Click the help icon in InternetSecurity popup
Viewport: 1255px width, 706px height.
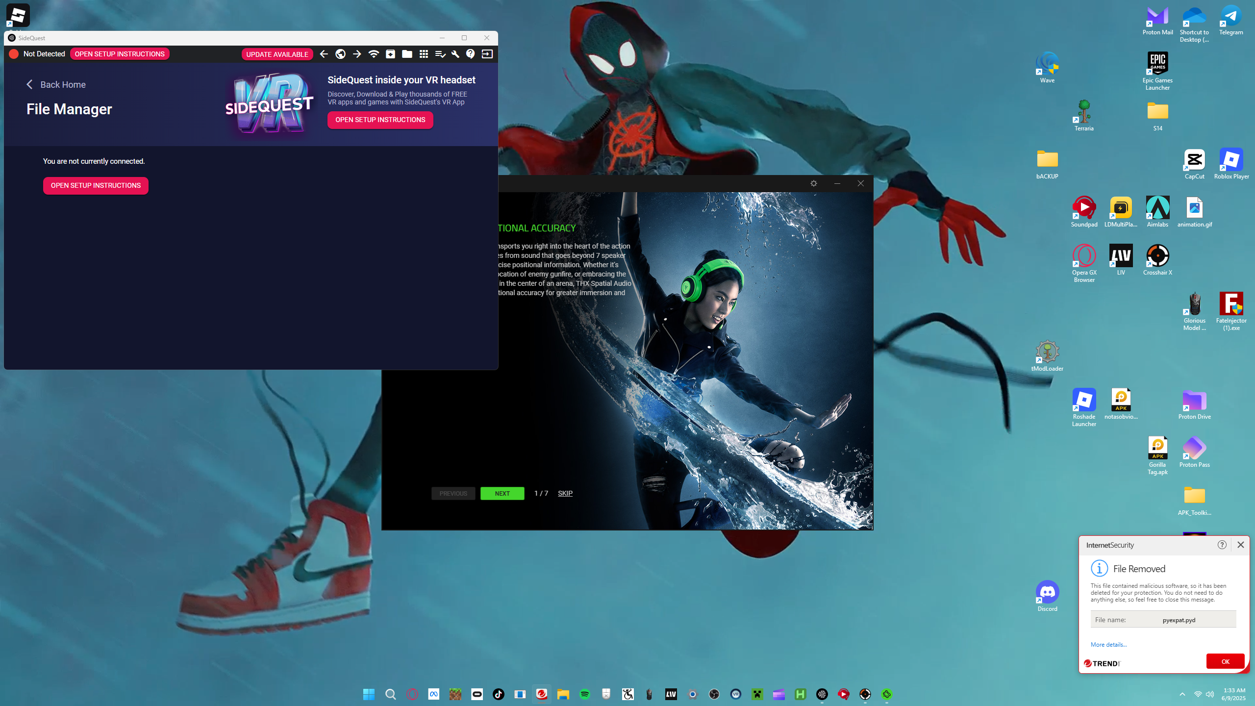click(1222, 545)
